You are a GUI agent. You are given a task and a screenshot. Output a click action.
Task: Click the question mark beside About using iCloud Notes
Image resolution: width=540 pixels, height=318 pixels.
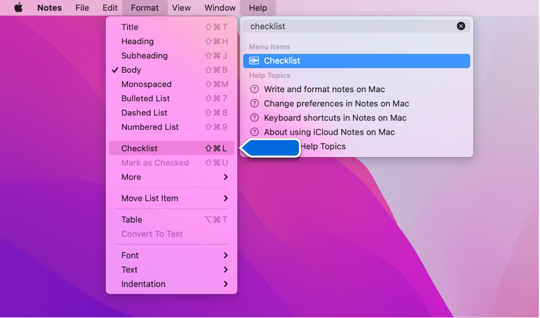[254, 132]
